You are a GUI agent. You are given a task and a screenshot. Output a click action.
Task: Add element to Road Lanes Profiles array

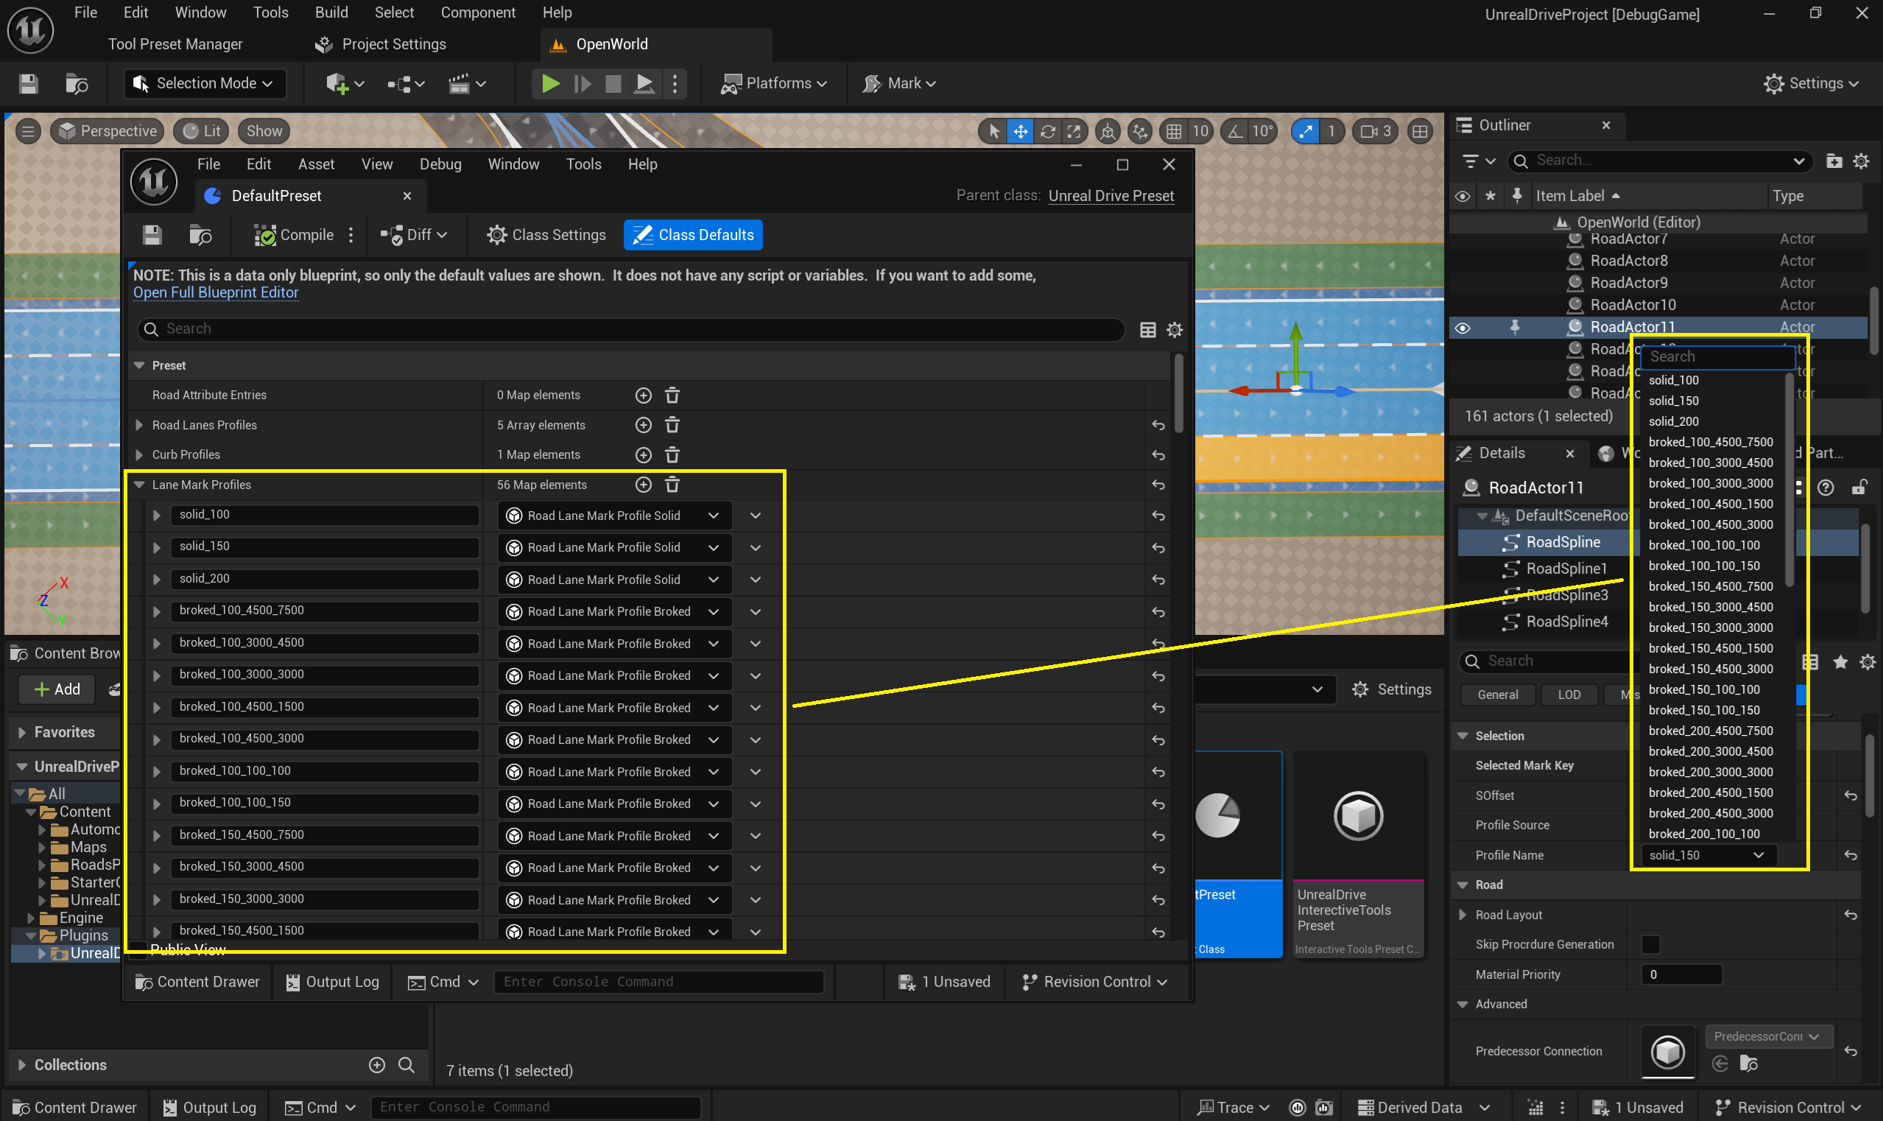tap(644, 425)
